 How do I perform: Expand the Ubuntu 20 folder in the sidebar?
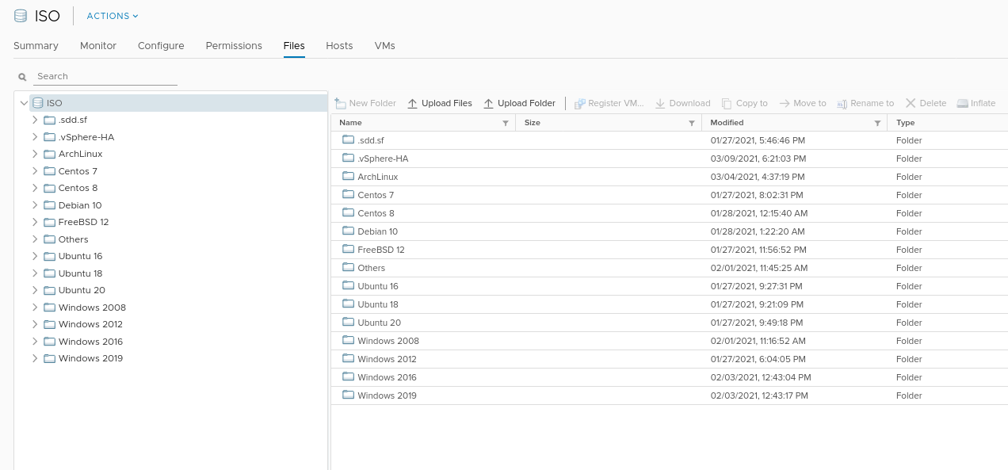tap(35, 290)
